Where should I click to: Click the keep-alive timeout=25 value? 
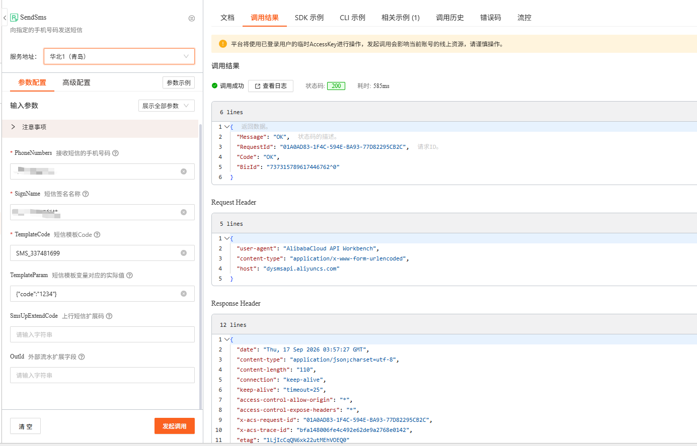304,390
